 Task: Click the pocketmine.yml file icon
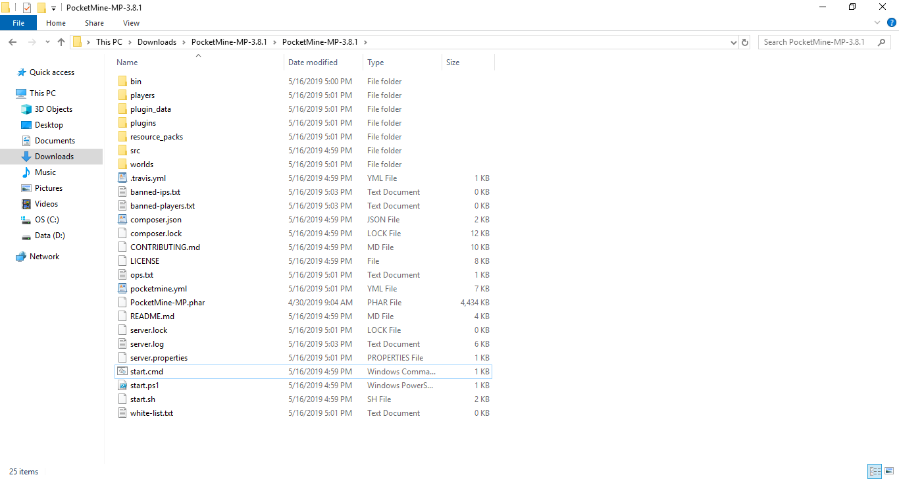[122, 289]
